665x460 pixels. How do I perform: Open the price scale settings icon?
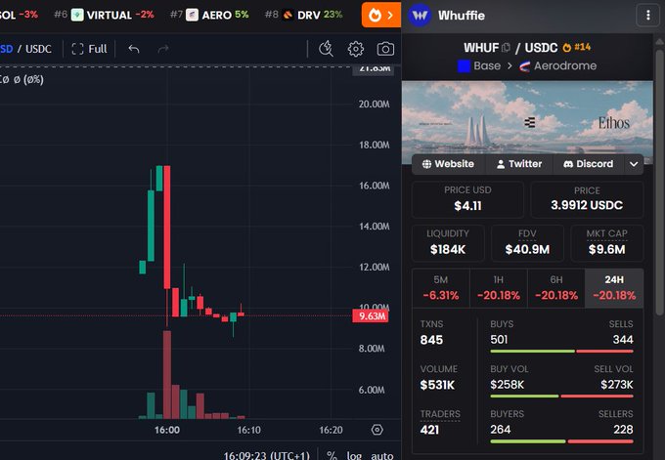[377, 430]
